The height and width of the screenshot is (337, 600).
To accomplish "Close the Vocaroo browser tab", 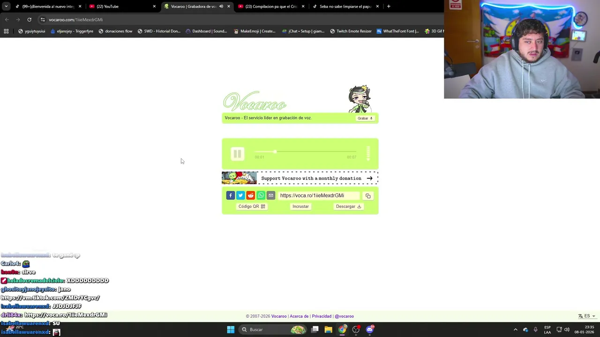I will coord(229,7).
